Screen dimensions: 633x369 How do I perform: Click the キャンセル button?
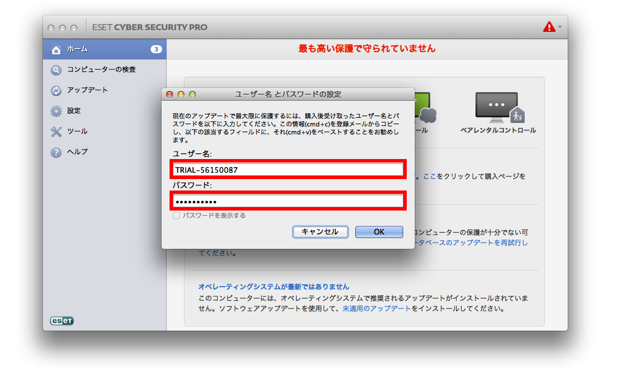coord(320,232)
